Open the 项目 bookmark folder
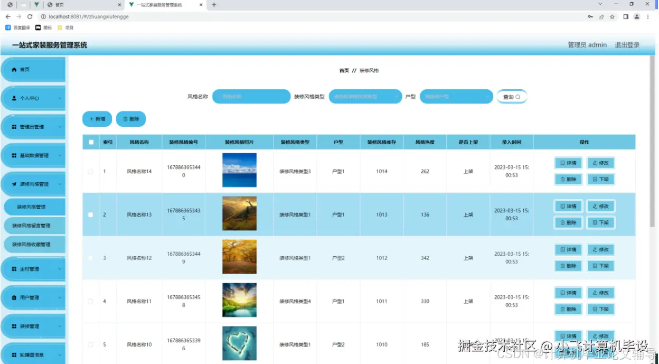The height and width of the screenshot is (364, 659). coord(65,27)
